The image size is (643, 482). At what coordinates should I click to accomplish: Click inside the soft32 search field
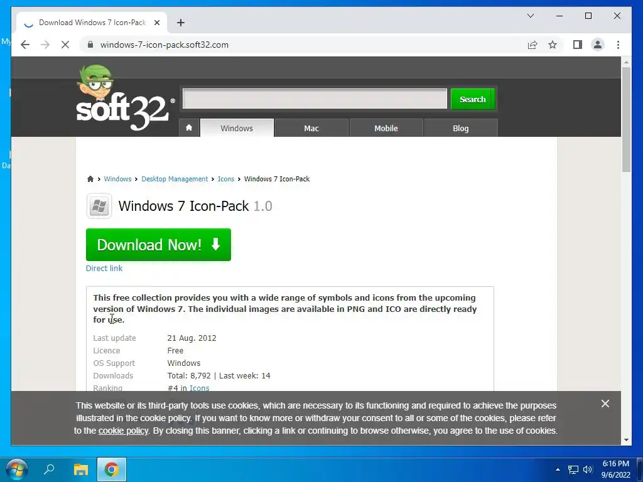coord(315,99)
